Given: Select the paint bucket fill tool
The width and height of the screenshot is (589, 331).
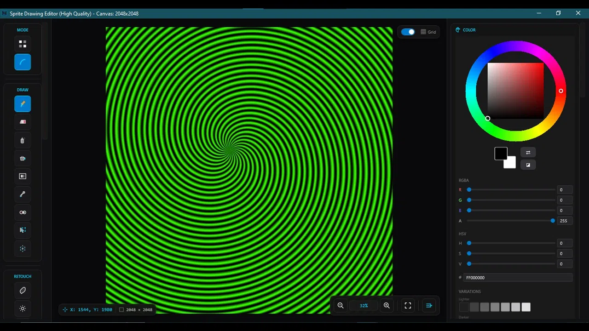Looking at the screenshot, I should point(23,158).
